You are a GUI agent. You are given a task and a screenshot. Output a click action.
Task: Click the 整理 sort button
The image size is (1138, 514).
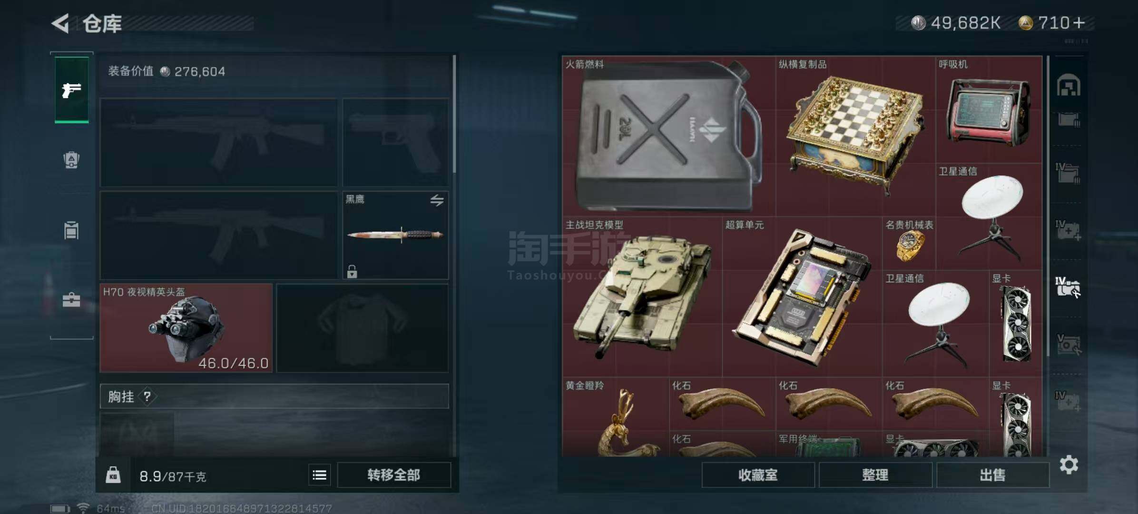pos(875,474)
